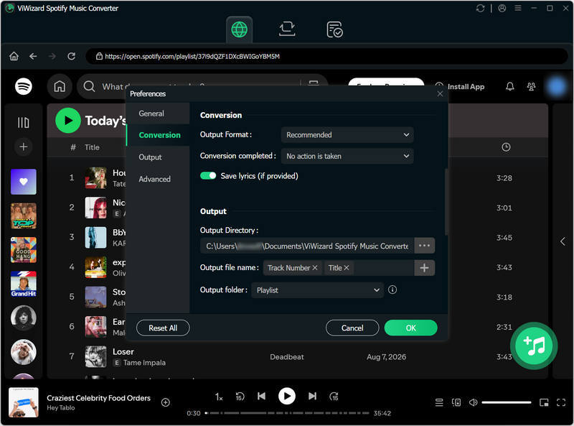
Task: Click the refresh icon in title bar
Action: point(480,8)
